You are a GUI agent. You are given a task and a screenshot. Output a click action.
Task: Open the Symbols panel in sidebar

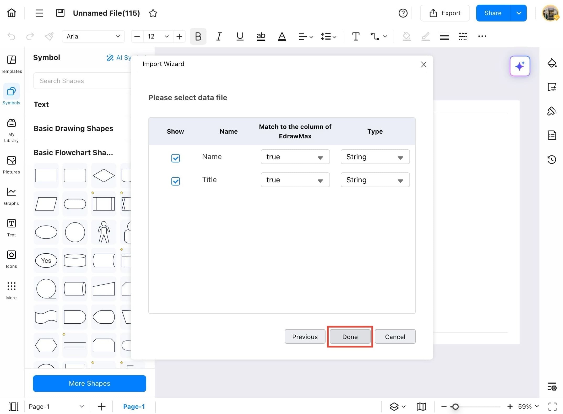click(11, 94)
